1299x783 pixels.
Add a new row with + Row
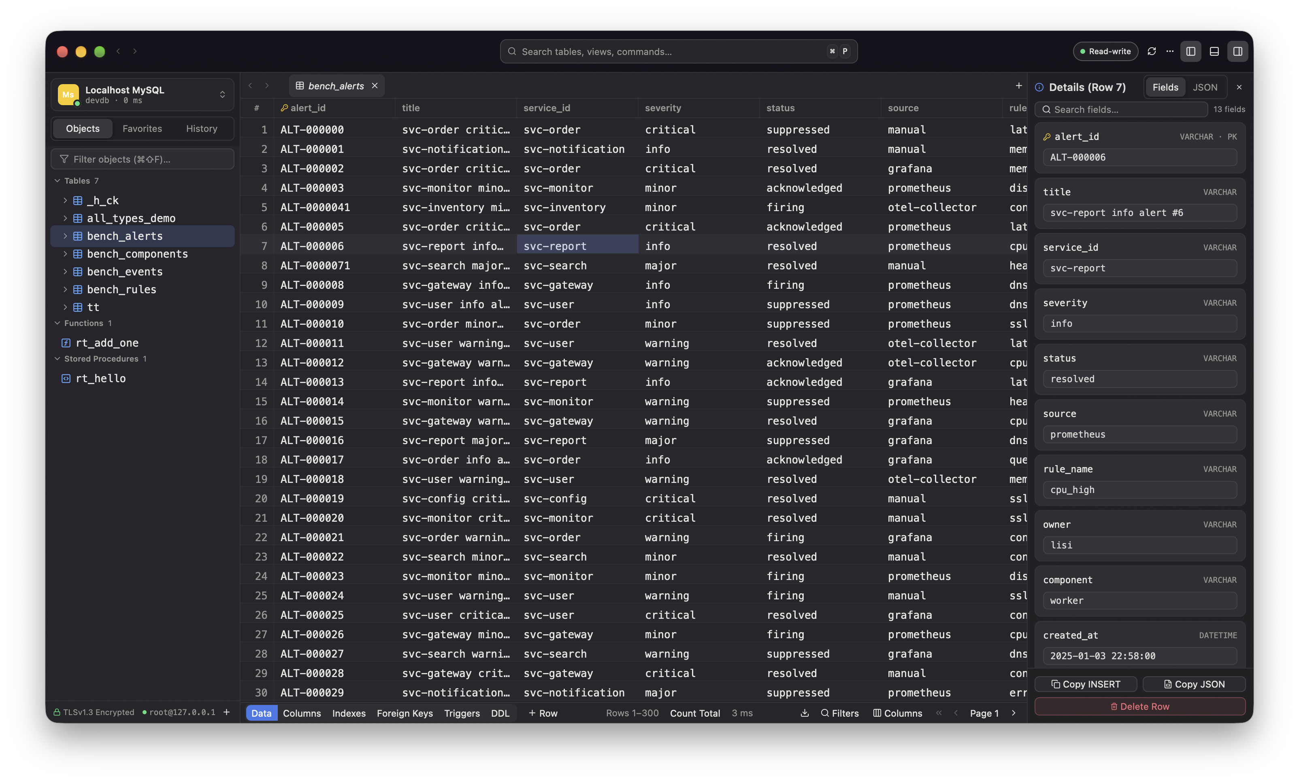(x=543, y=713)
